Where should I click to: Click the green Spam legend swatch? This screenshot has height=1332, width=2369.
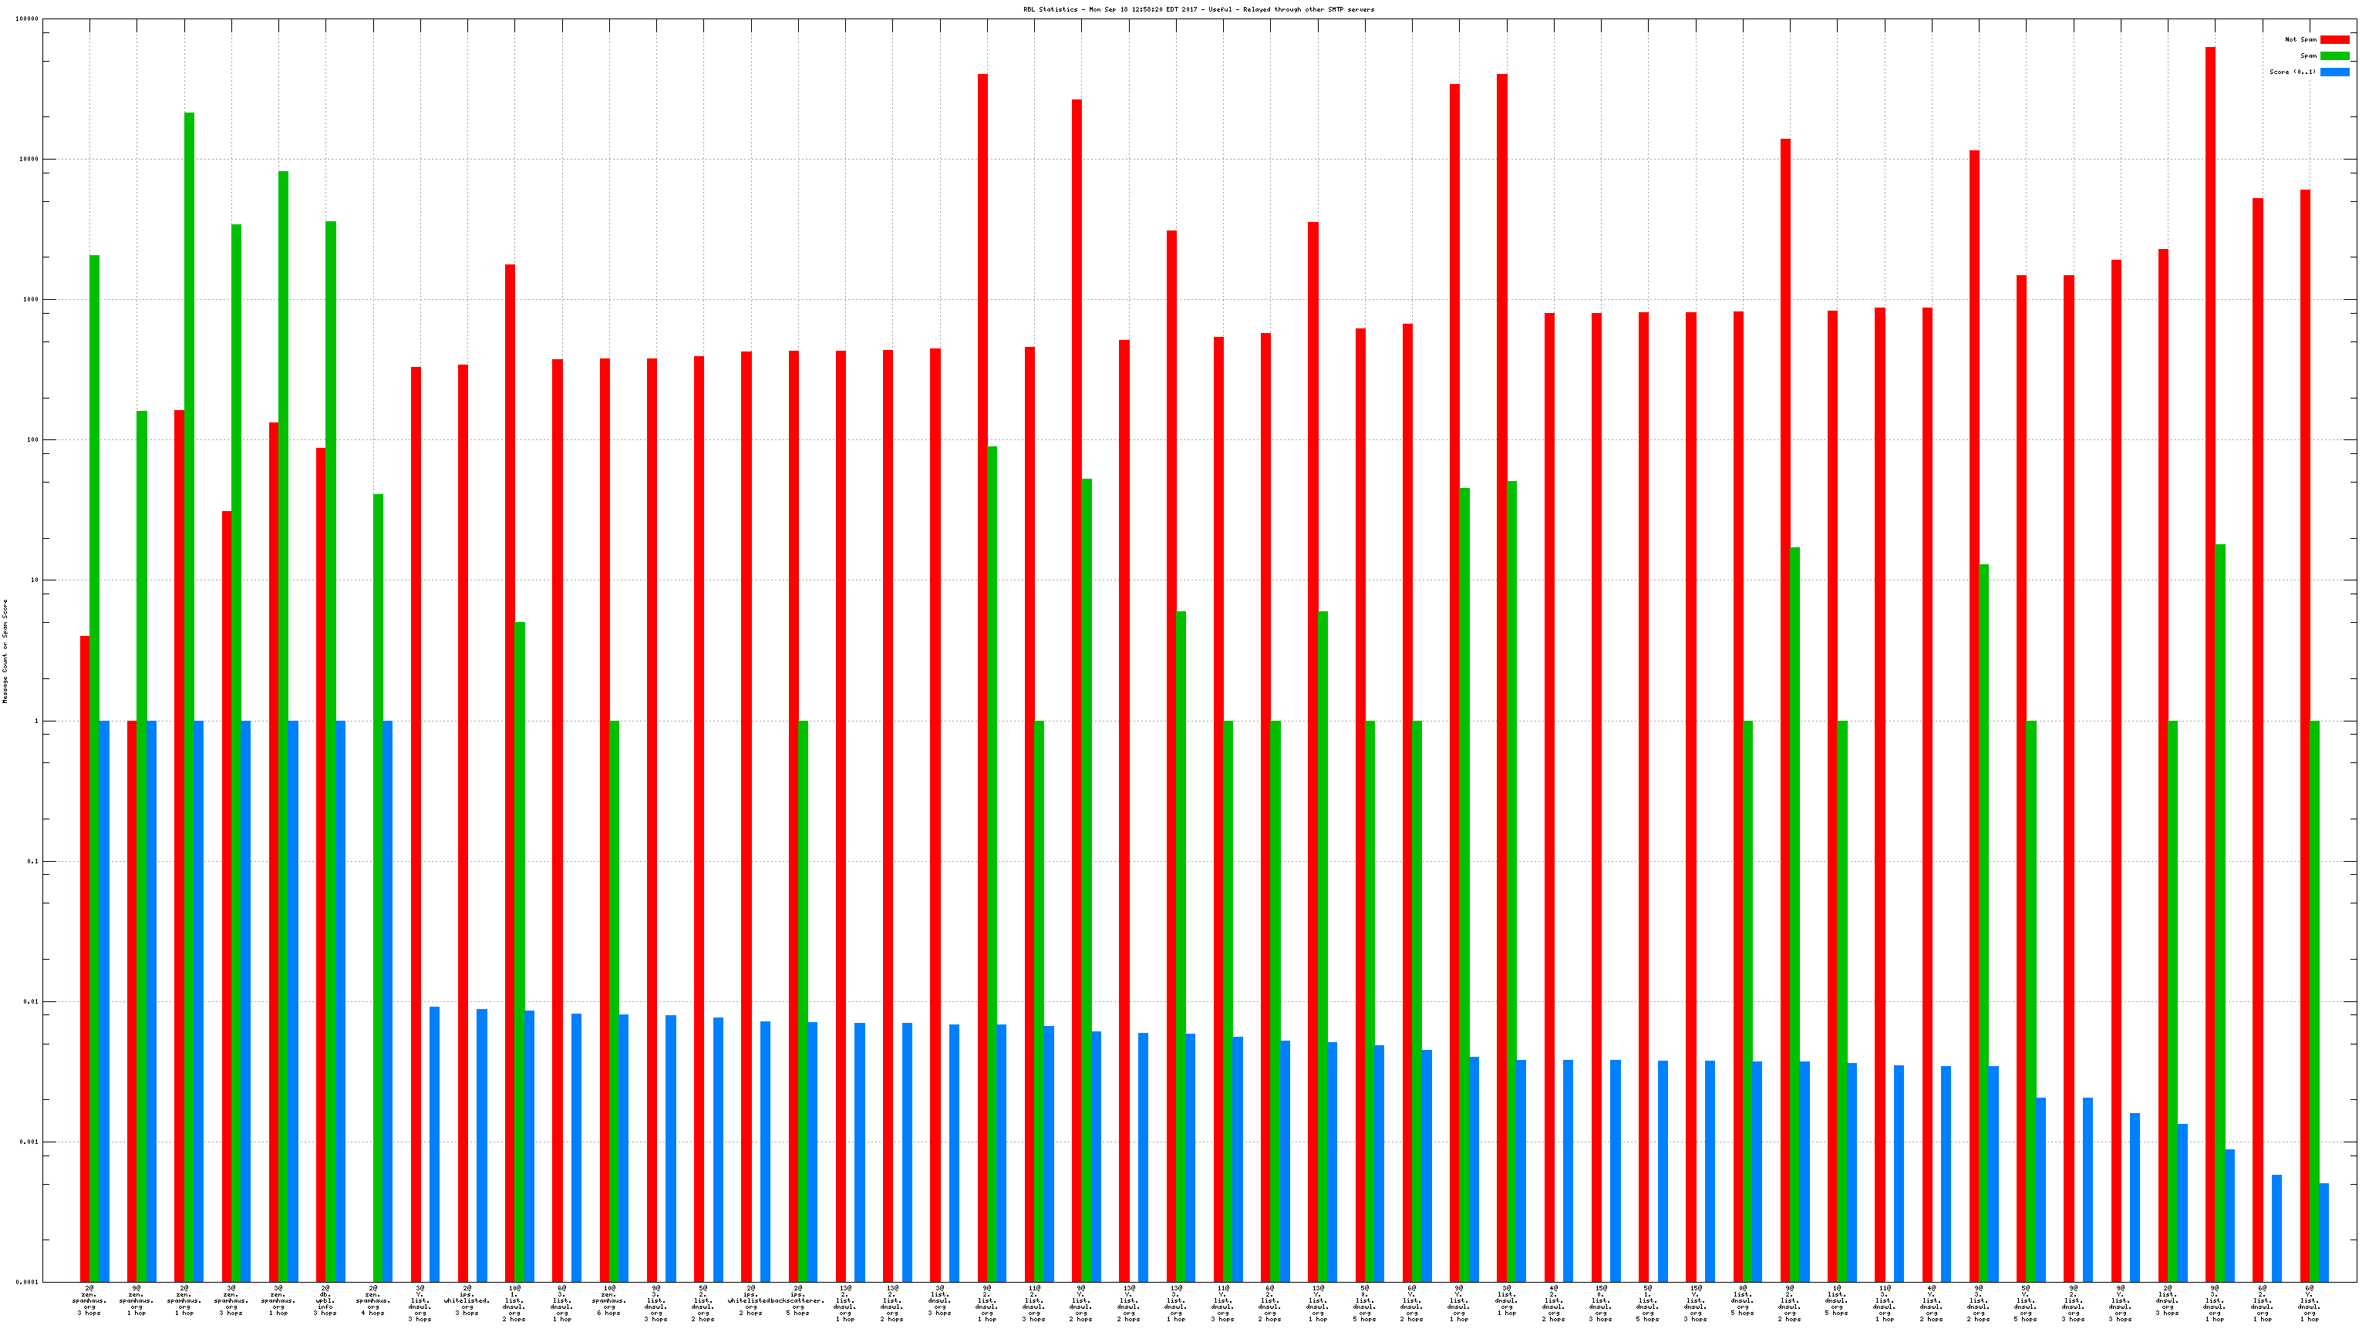click(2334, 56)
